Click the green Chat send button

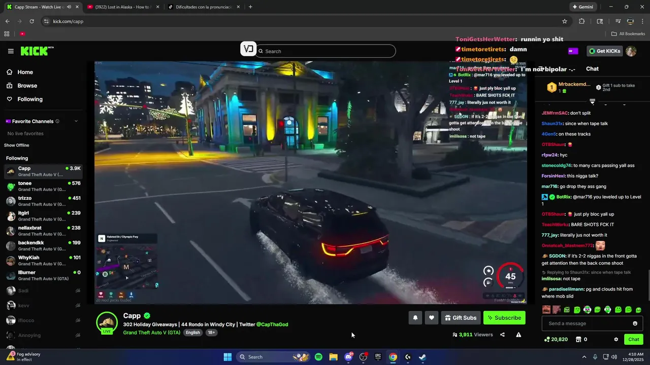coord(634,339)
